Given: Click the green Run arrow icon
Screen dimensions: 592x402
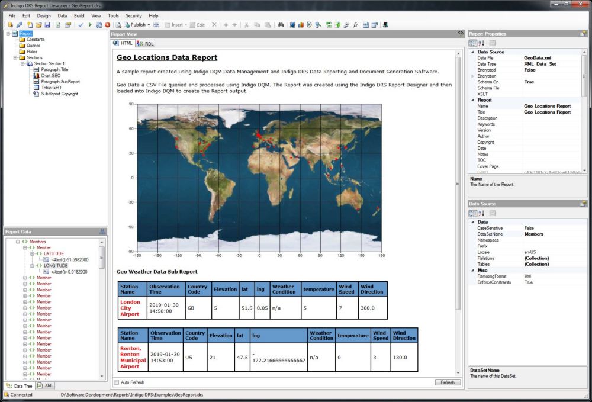Looking at the screenshot, I should coord(90,25).
